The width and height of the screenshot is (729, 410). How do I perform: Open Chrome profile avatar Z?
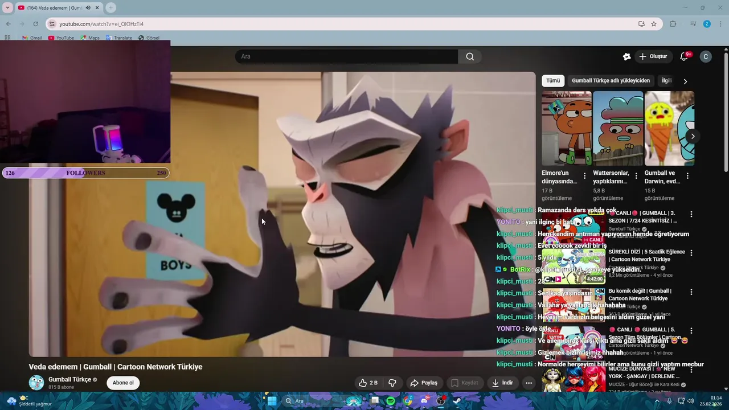click(707, 24)
